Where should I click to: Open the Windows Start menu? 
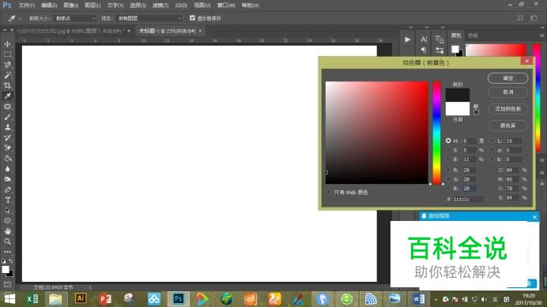click(x=9, y=299)
